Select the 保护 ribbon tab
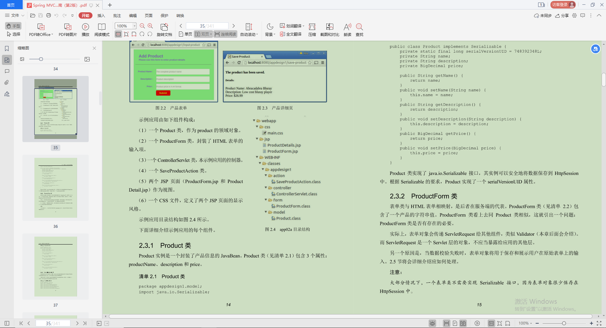 pos(164,15)
